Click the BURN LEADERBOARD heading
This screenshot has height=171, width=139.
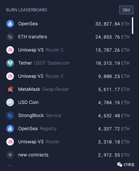(x=27, y=10)
